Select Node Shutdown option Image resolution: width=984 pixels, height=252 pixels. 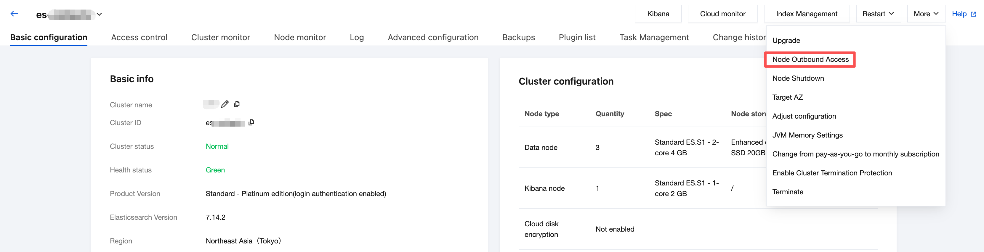[x=798, y=79]
